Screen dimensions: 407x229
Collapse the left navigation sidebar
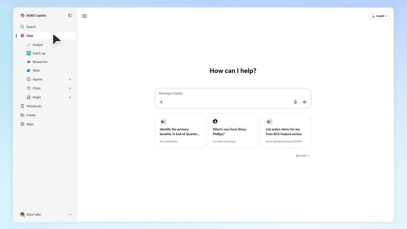70,16
